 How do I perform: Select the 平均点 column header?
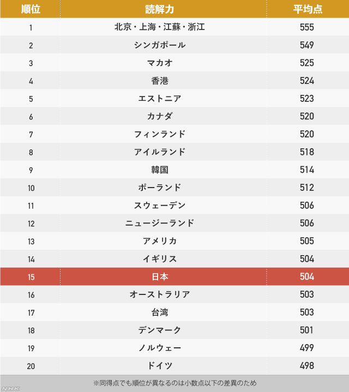click(x=307, y=9)
